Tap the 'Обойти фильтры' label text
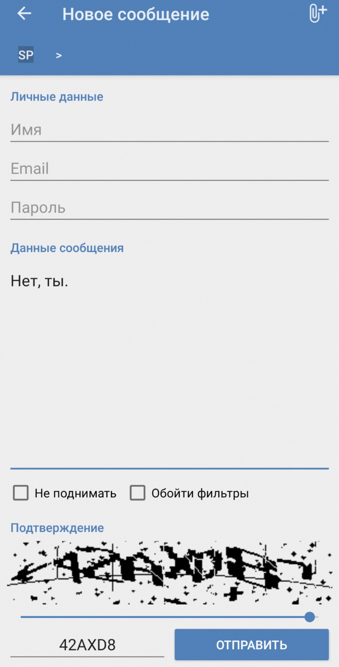This screenshot has width=339, height=667. click(200, 493)
